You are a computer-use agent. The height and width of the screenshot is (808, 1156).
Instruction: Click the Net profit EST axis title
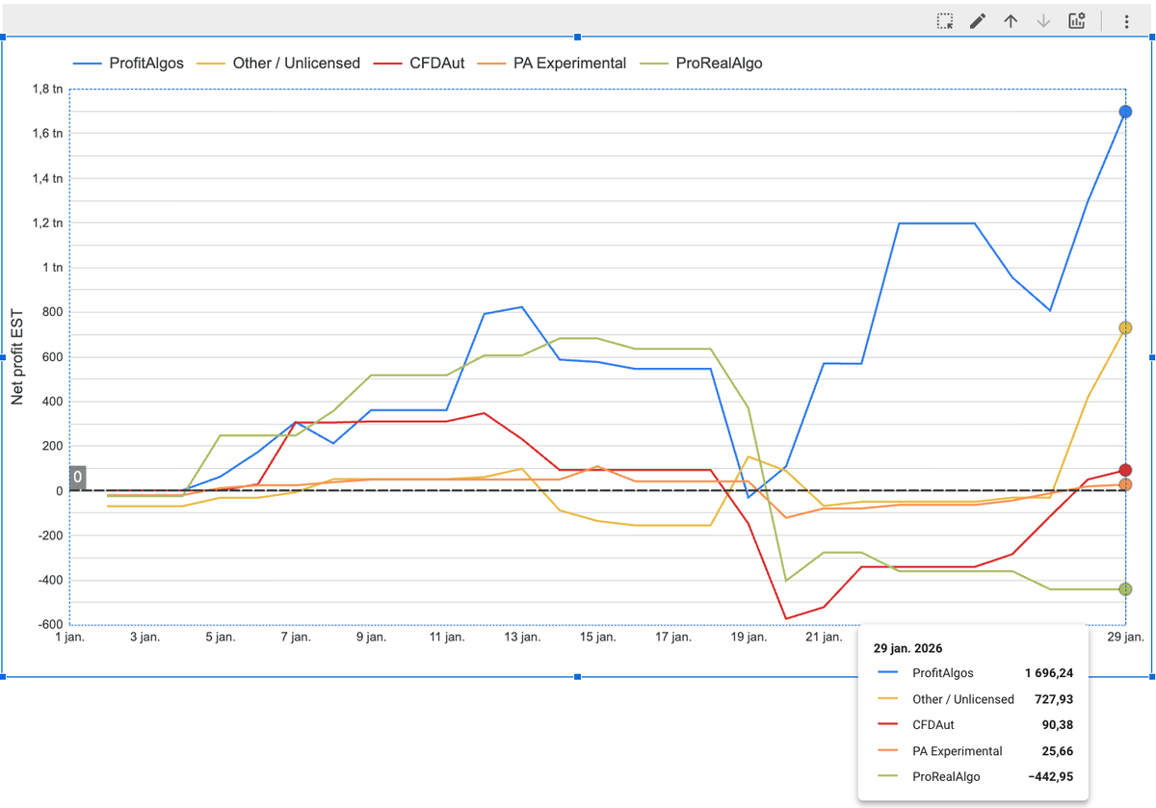click(x=17, y=356)
